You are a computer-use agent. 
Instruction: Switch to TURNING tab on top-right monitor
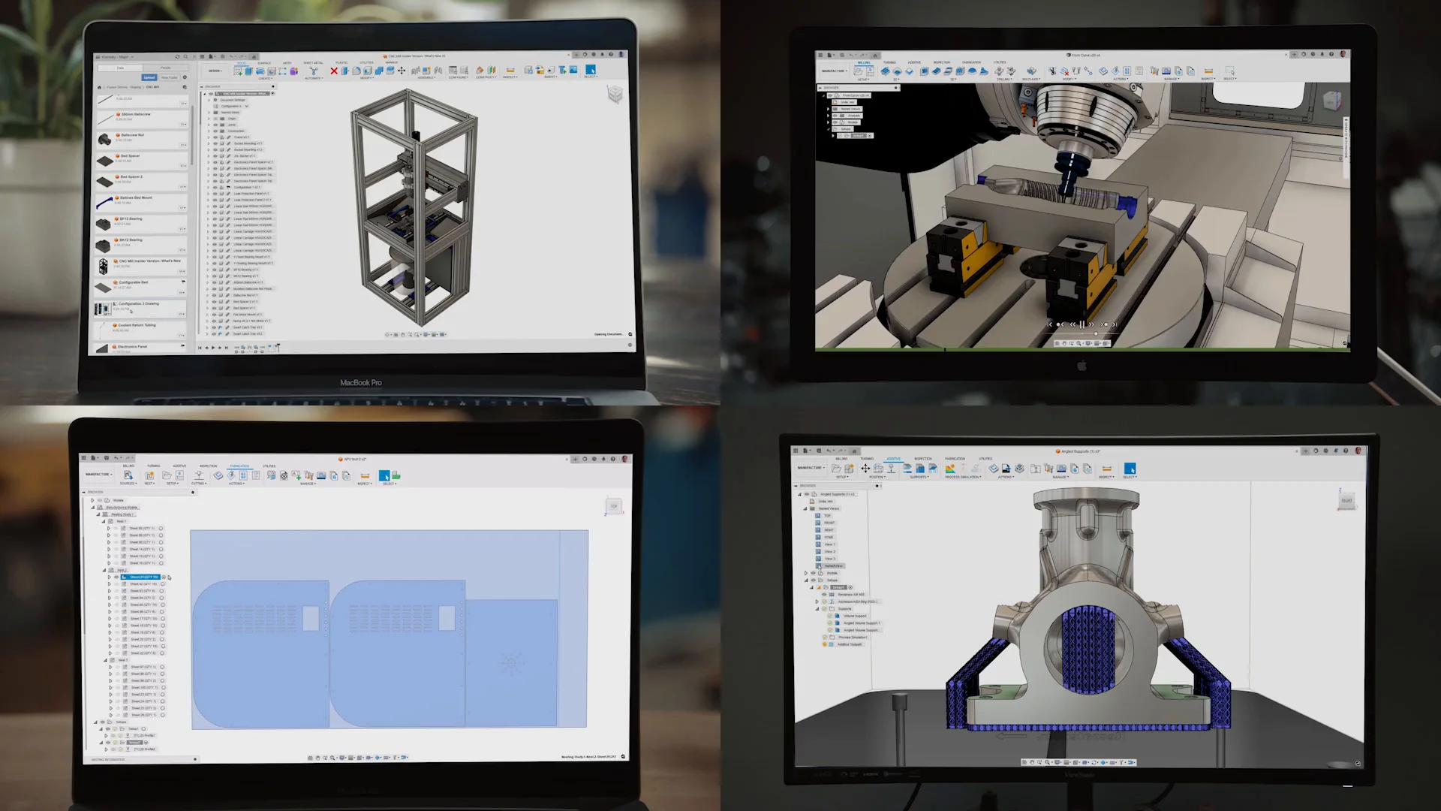(889, 62)
